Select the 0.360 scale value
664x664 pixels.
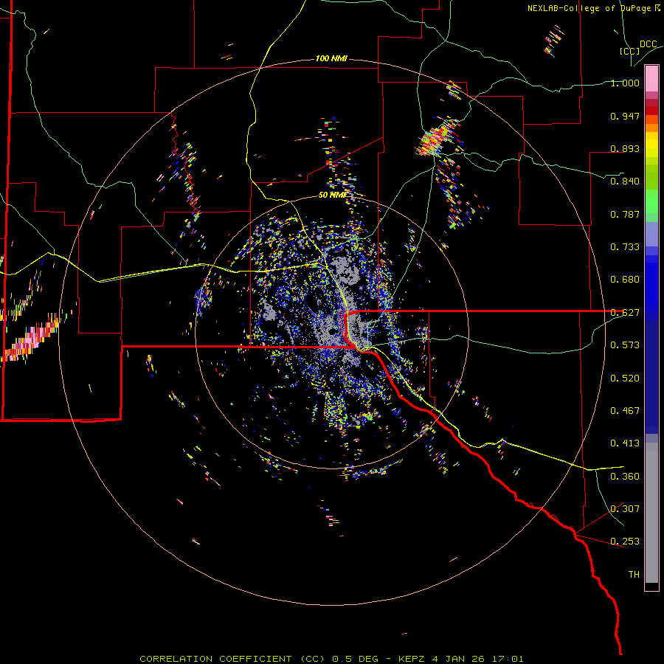[625, 477]
